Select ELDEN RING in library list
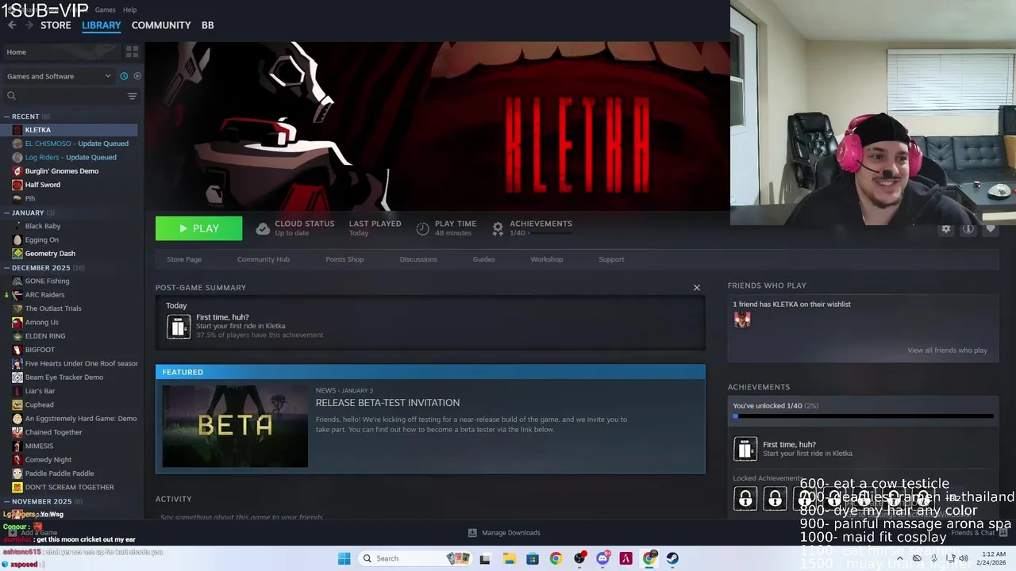This screenshot has width=1016, height=571. click(44, 336)
